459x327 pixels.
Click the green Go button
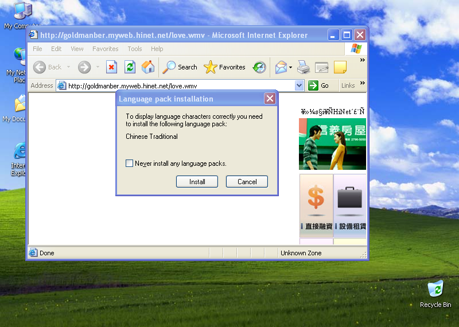[x=318, y=85]
